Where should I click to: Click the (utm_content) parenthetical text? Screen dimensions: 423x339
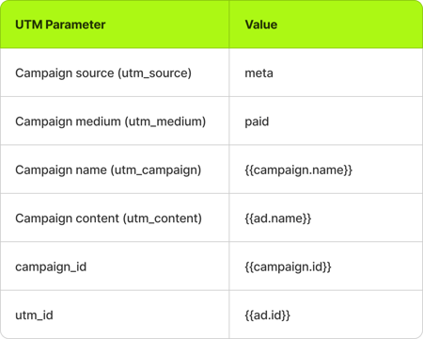163,218
